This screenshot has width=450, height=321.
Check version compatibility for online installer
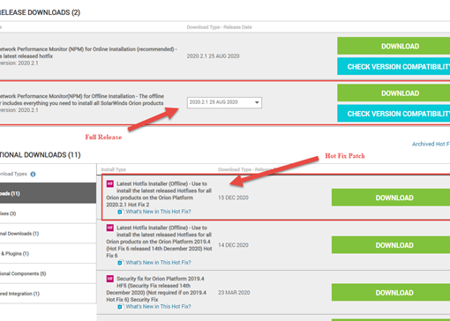[x=394, y=66]
